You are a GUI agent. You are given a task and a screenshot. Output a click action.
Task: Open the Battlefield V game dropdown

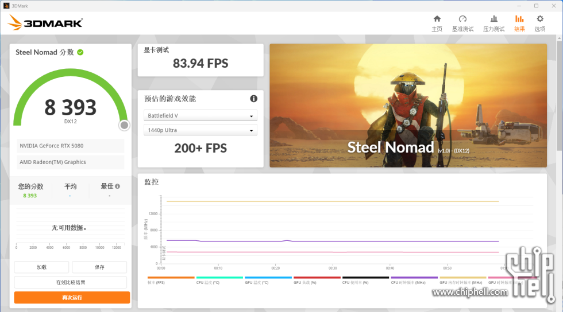[x=200, y=115]
